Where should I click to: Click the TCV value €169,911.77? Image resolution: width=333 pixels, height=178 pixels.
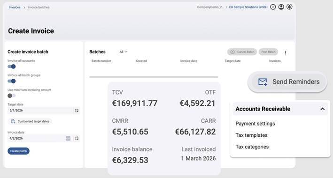click(135, 104)
